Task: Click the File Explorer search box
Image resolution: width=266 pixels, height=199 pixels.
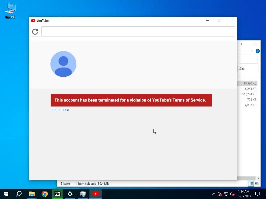Action: pyautogui.click(x=247, y=60)
